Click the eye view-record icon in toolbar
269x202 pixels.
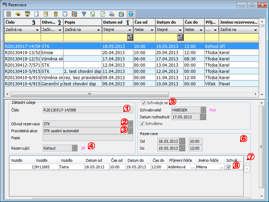[x=18, y=14]
